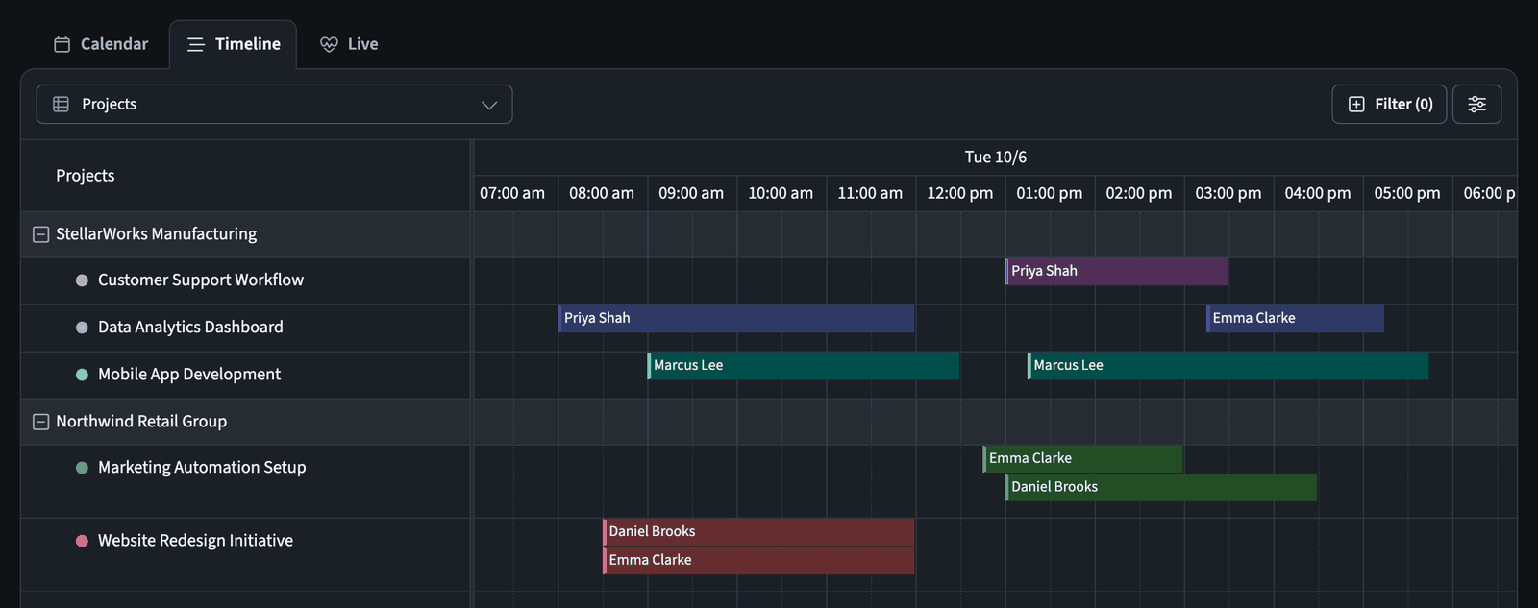Click the 10:00 am time column header
The height and width of the screenshot is (608, 1538).
point(781,194)
